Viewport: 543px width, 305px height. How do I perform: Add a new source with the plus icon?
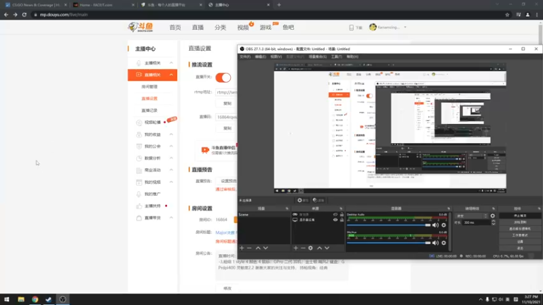[x=296, y=248]
